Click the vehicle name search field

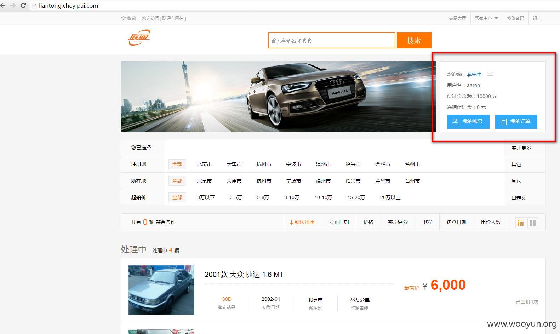pyautogui.click(x=331, y=40)
